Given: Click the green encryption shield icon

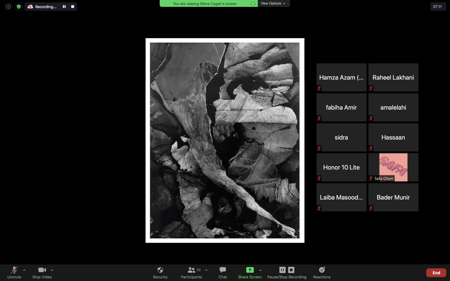Looking at the screenshot, I should [19, 6].
